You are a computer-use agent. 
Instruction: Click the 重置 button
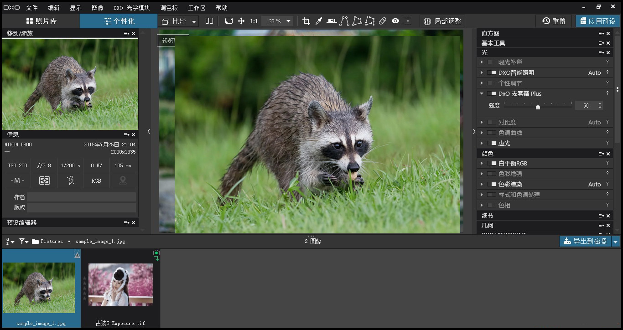point(554,21)
